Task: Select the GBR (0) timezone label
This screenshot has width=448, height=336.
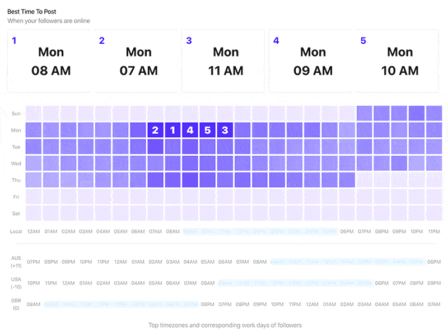Action: (15, 305)
